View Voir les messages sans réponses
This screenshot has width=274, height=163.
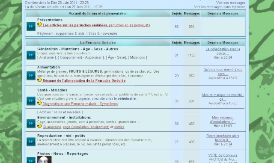220,7
